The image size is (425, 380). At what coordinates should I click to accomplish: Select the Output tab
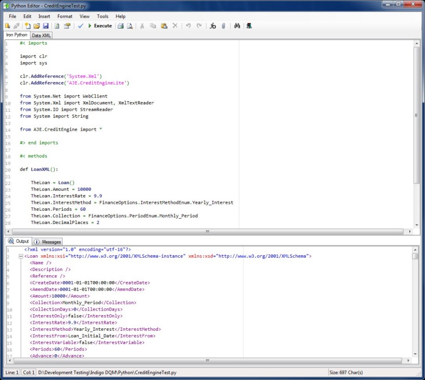(19, 242)
